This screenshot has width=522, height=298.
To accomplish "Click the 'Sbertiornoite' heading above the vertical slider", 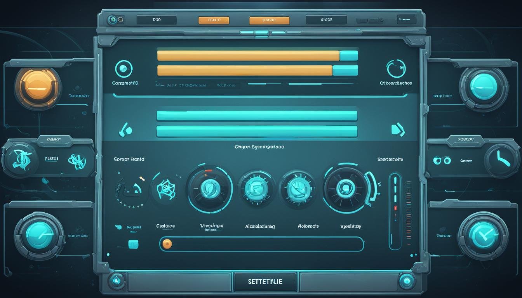I will [390, 159].
